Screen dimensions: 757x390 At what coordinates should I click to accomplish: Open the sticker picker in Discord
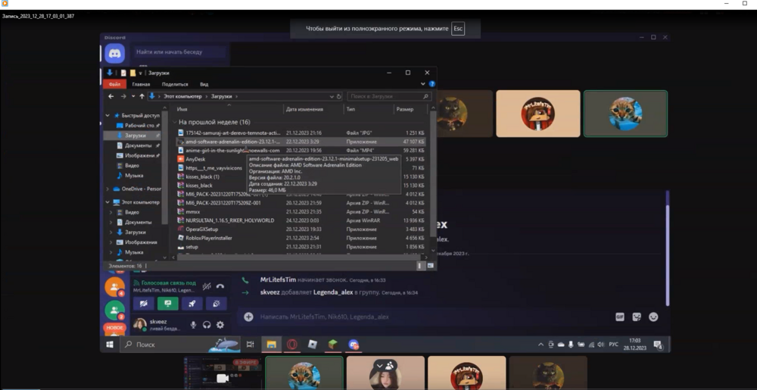tap(637, 317)
